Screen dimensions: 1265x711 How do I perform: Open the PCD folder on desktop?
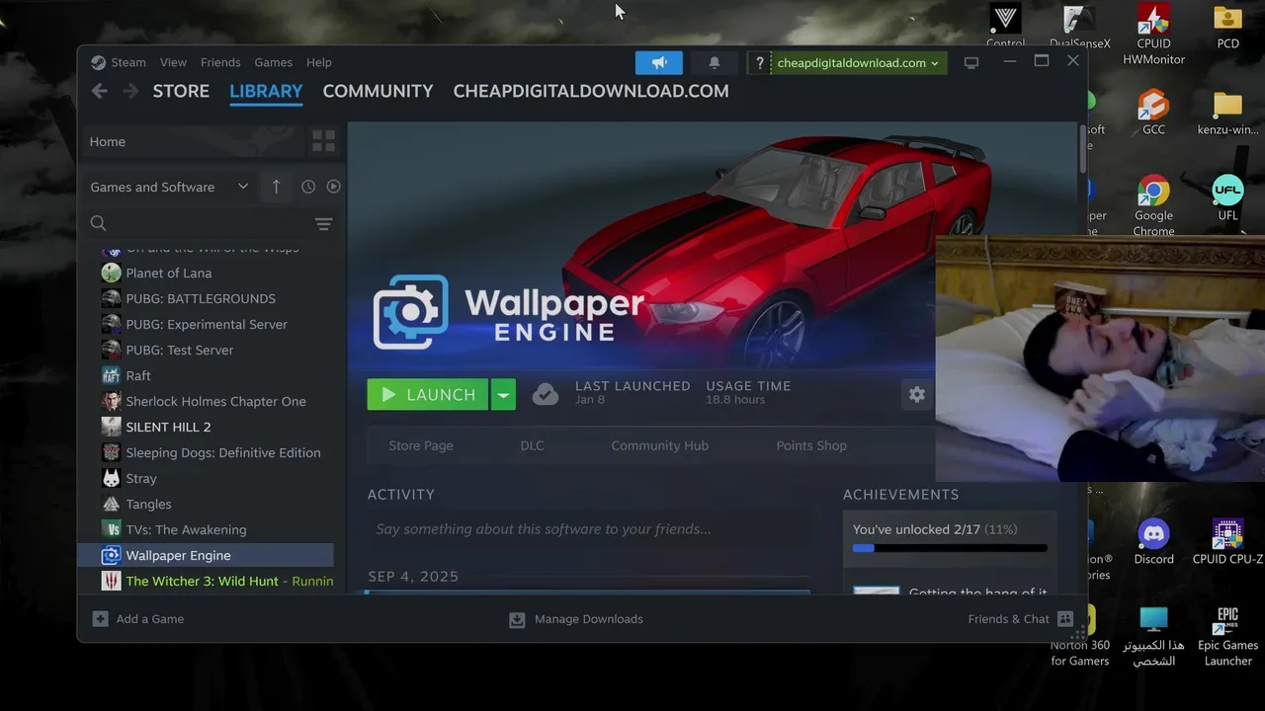tap(1227, 27)
